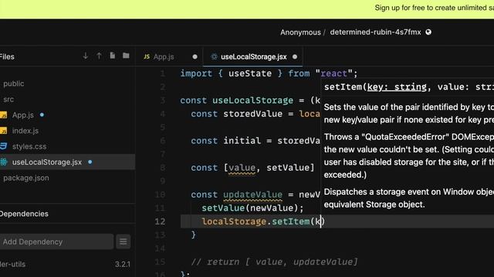Switch to the useLocalStorage.jsx editor tab

(254, 57)
